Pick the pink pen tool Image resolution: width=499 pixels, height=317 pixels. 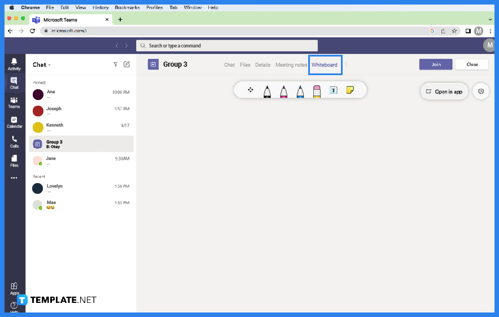pyautogui.click(x=283, y=92)
